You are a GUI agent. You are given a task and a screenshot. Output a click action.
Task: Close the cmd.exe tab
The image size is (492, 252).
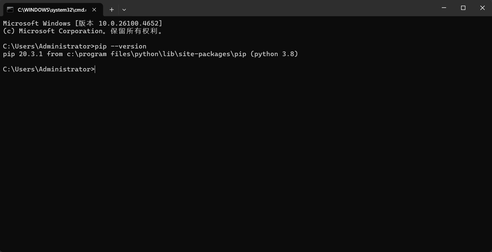(x=94, y=10)
